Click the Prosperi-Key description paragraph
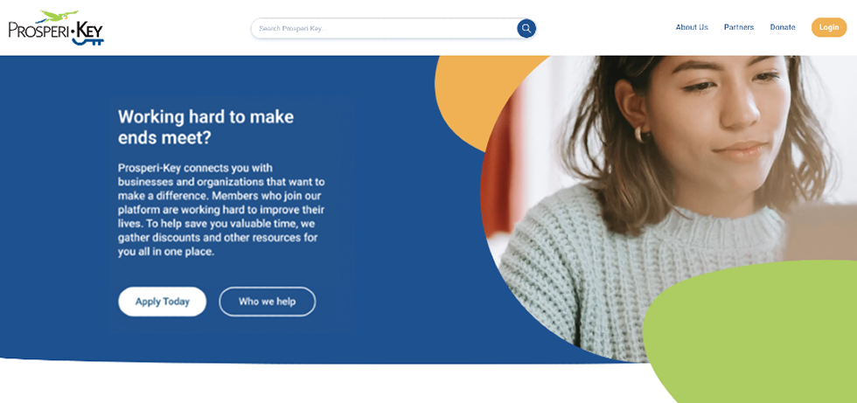 (222, 210)
